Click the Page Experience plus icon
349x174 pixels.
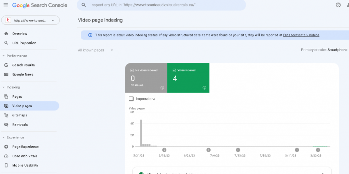pos(6,147)
